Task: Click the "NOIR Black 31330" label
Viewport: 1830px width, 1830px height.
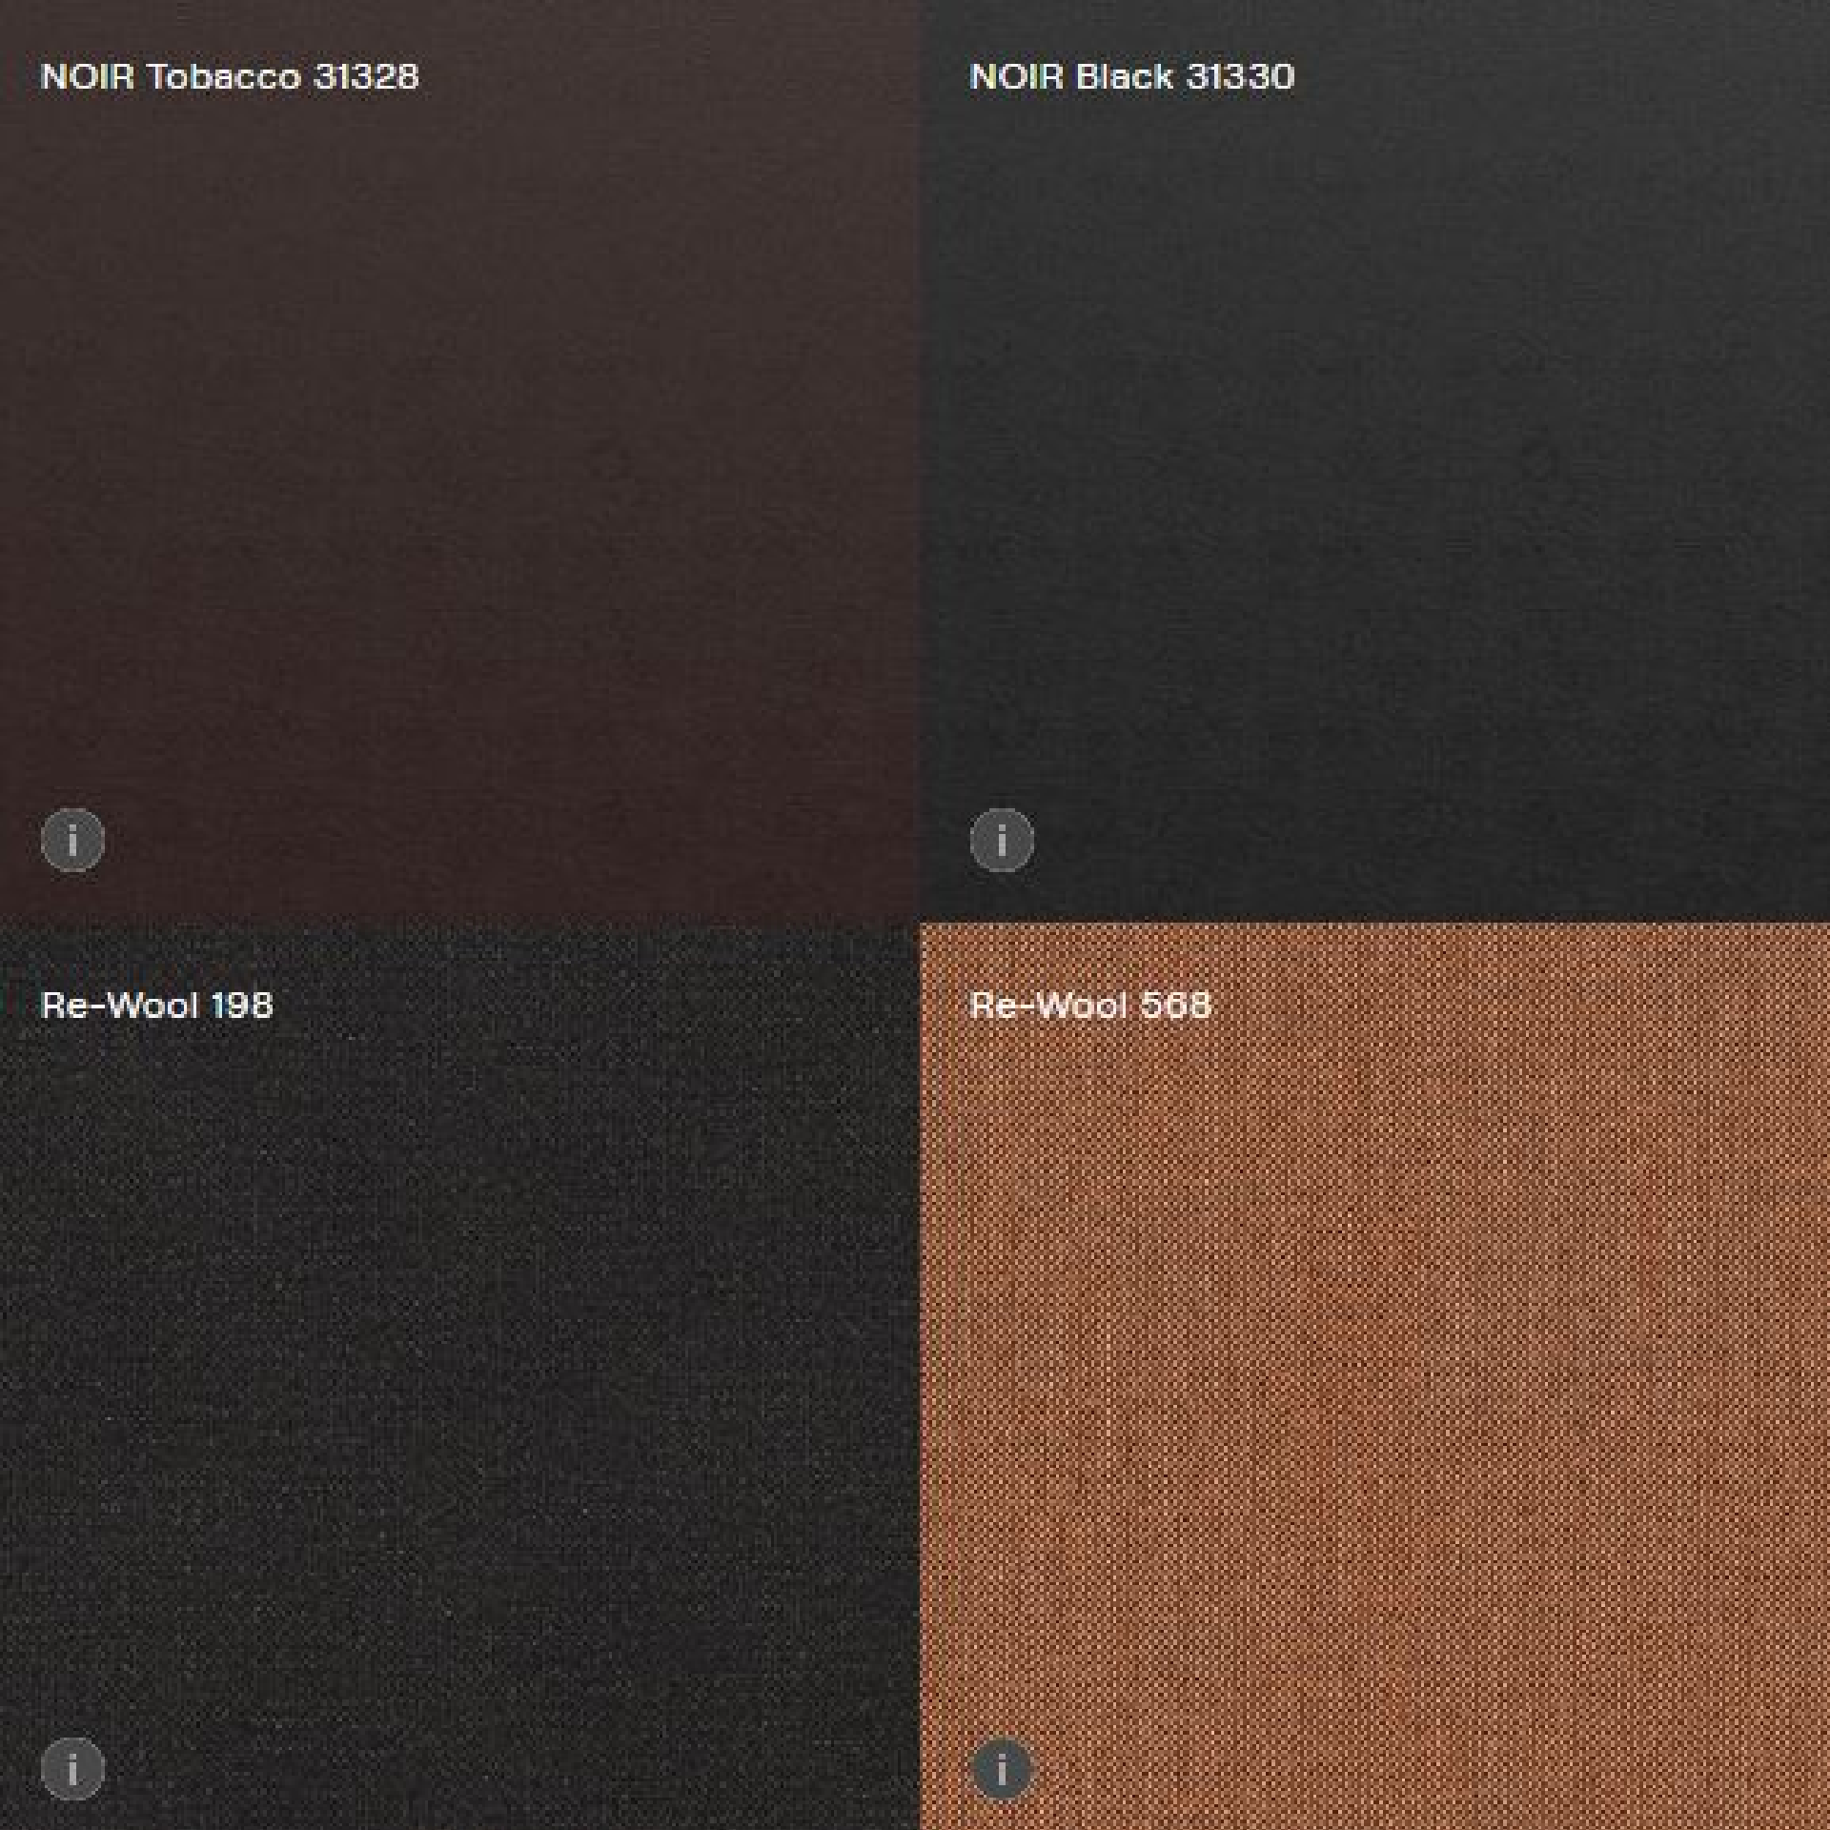Action: [x=1131, y=76]
